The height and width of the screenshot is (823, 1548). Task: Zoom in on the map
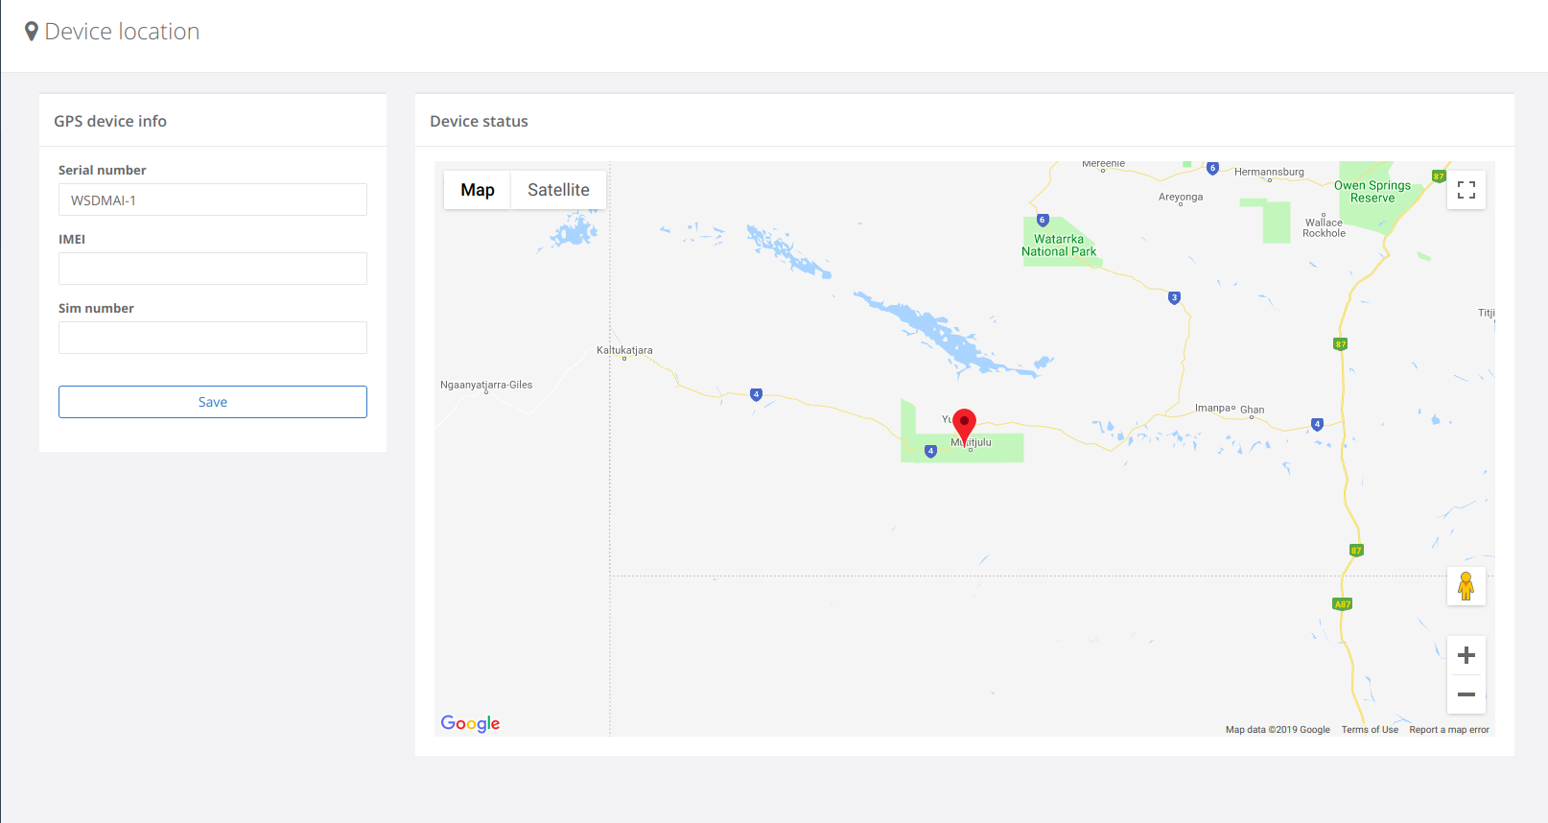[x=1466, y=655]
